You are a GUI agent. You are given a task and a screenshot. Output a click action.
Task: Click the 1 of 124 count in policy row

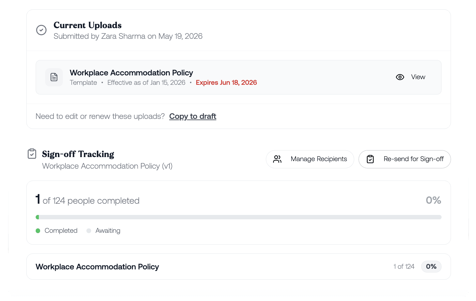[404, 267]
